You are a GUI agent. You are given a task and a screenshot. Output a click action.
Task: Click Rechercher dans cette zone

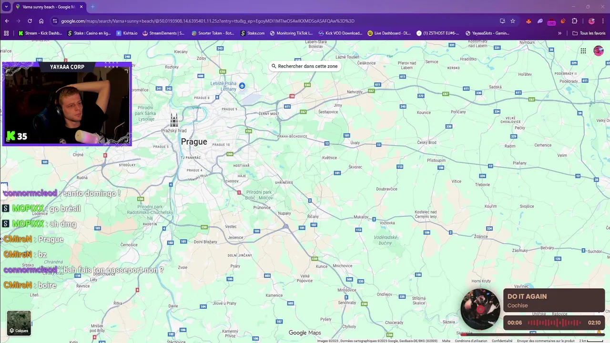click(304, 66)
